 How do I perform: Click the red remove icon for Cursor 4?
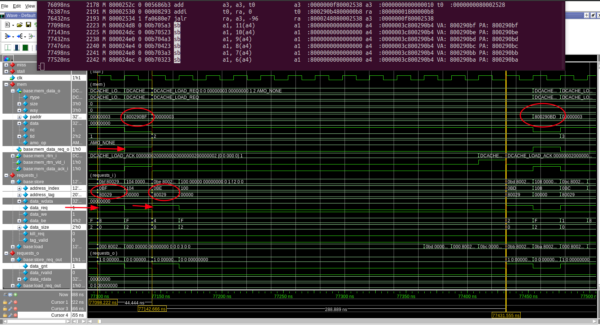pyautogui.click(x=15, y=315)
